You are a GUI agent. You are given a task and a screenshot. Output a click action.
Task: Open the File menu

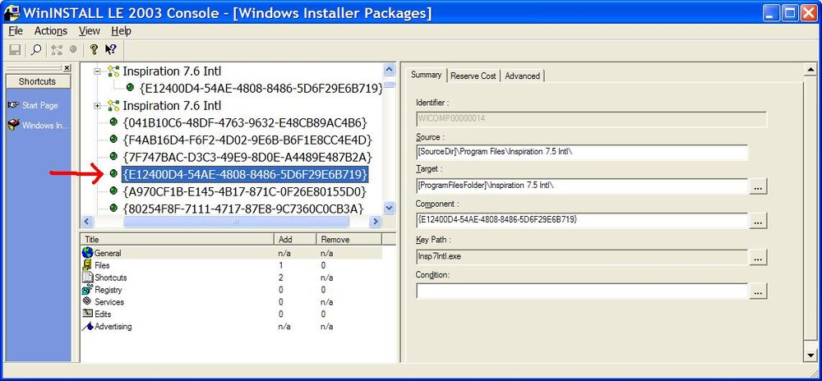[16, 31]
